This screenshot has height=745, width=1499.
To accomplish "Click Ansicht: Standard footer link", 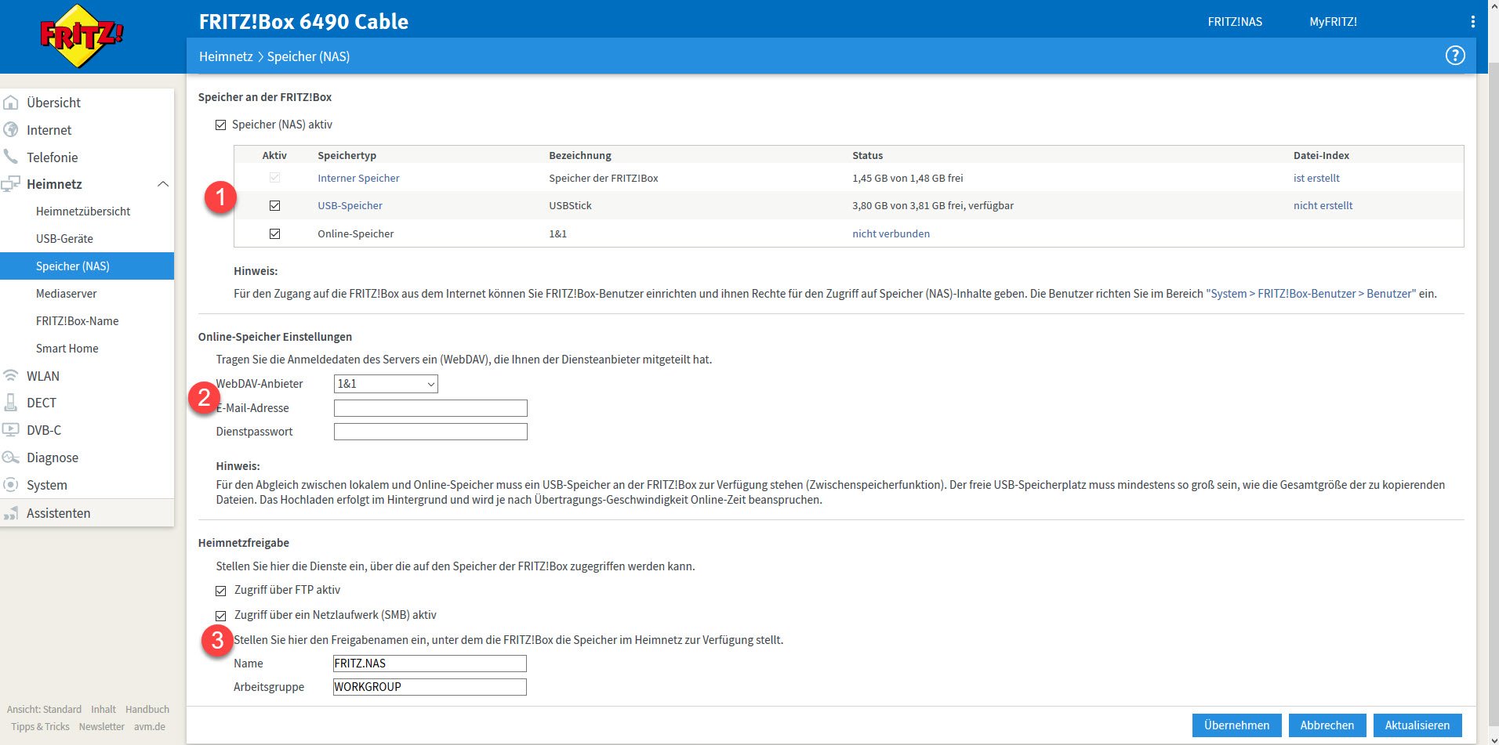I will click(44, 710).
